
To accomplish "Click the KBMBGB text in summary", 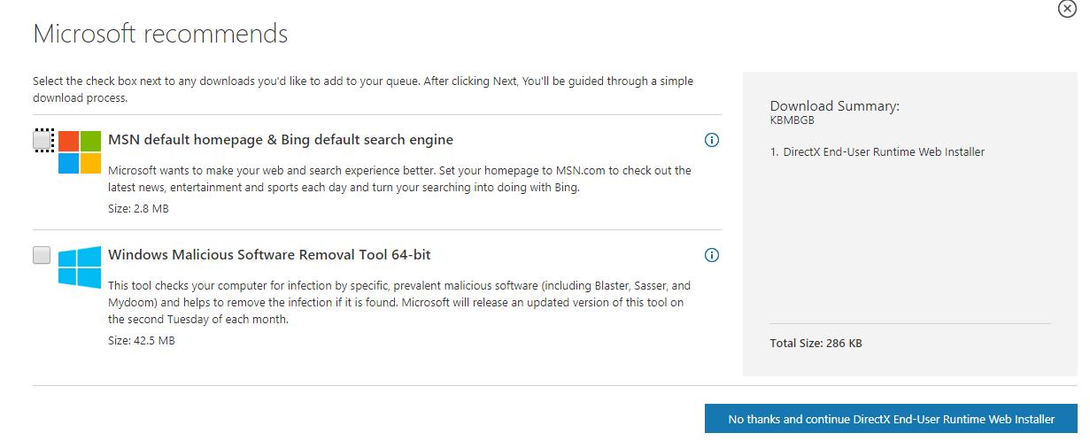I will [792, 120].
